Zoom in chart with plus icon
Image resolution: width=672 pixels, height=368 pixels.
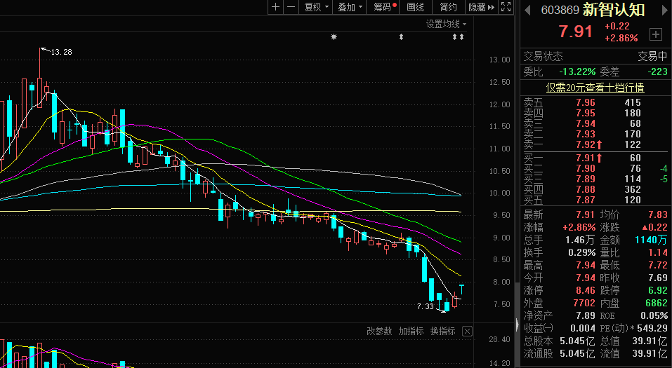(x=275, y=7)
